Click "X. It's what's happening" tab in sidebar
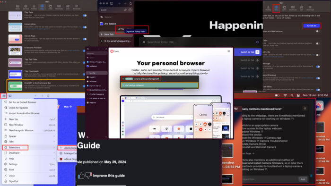 [x=116, y=41]
